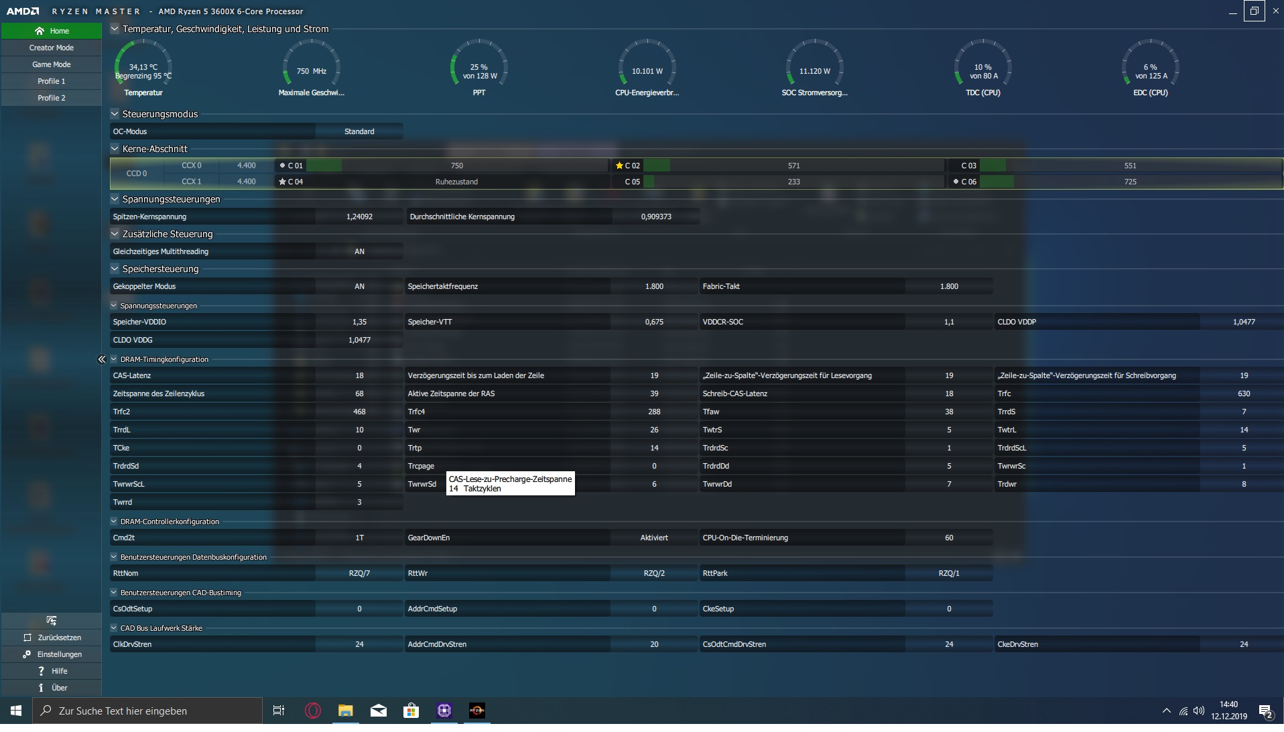Click the EDC (CPU) gauge

pyautogui.click(x=1151, y=68)
